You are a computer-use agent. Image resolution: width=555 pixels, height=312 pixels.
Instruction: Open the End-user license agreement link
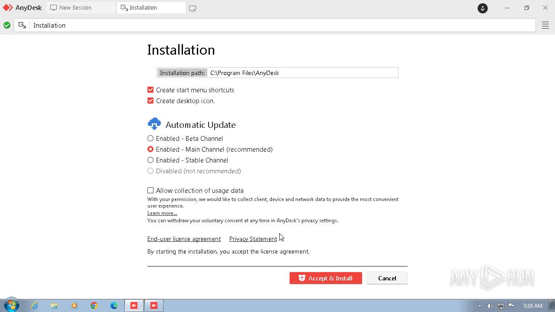tap(184, 239)
